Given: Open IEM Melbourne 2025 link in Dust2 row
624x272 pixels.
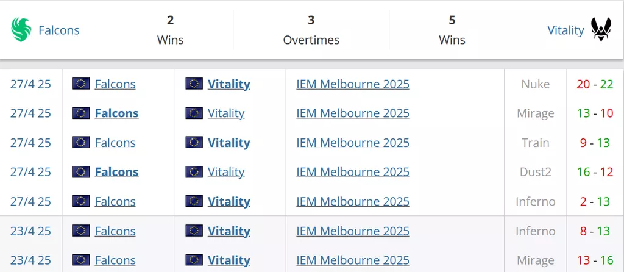Looking at the screenshot, I should [353, 172].
